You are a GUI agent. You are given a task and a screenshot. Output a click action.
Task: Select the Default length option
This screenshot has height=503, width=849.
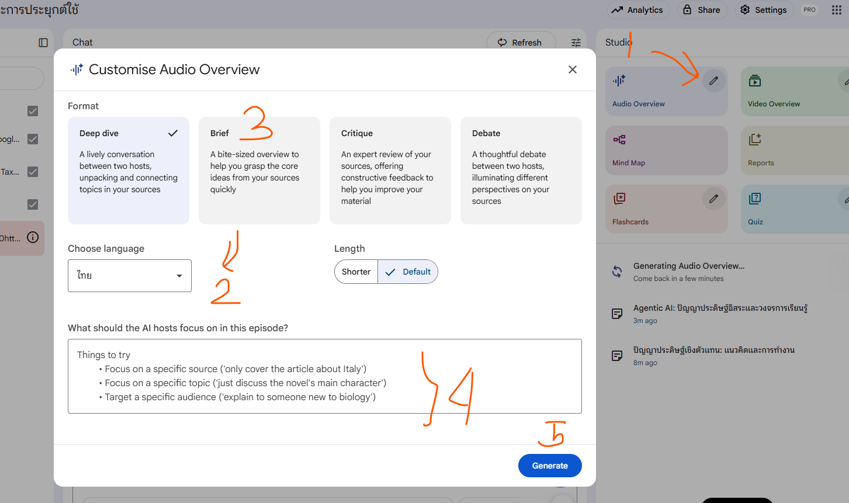click(408, 272)
